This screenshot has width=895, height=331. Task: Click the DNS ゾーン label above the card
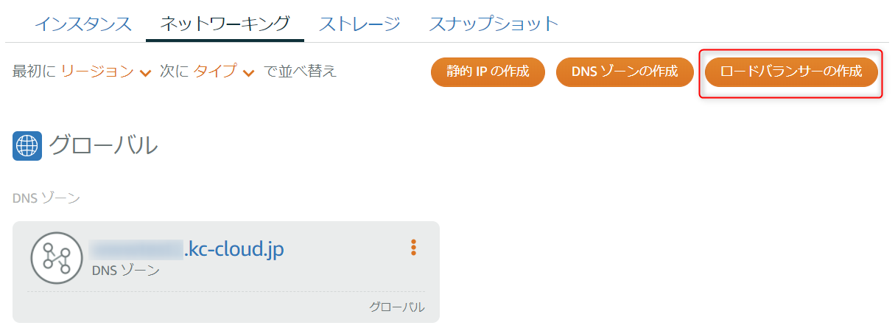click(46, 198)
